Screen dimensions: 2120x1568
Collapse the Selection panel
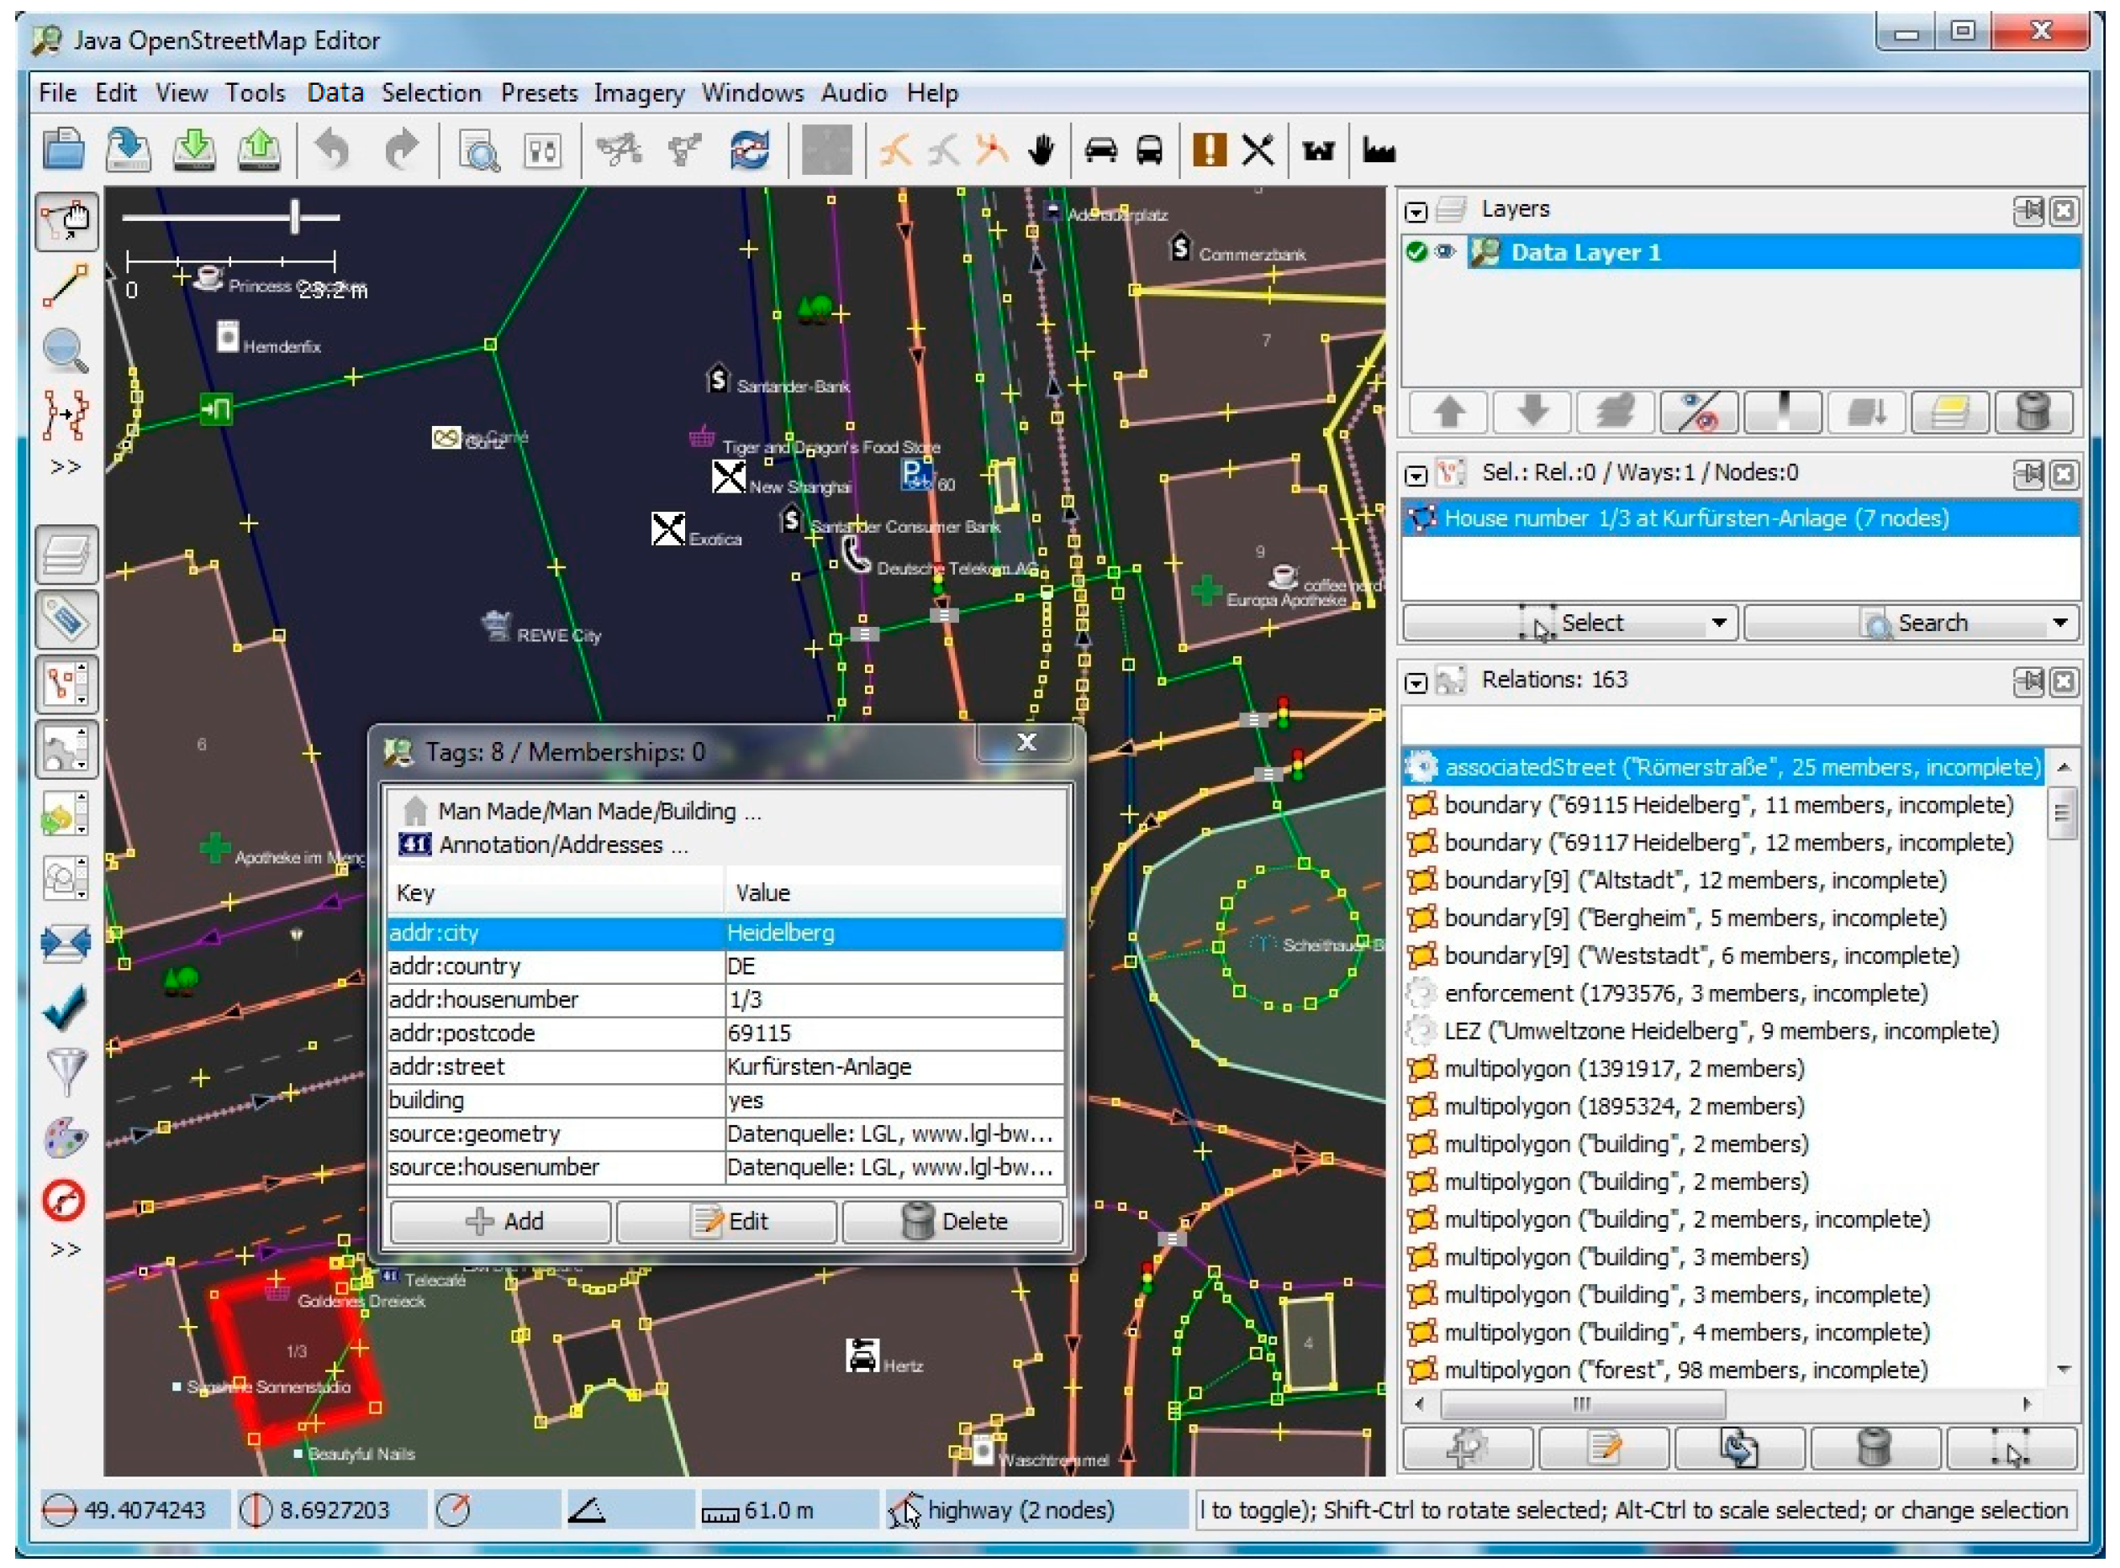pos(1416,475)
